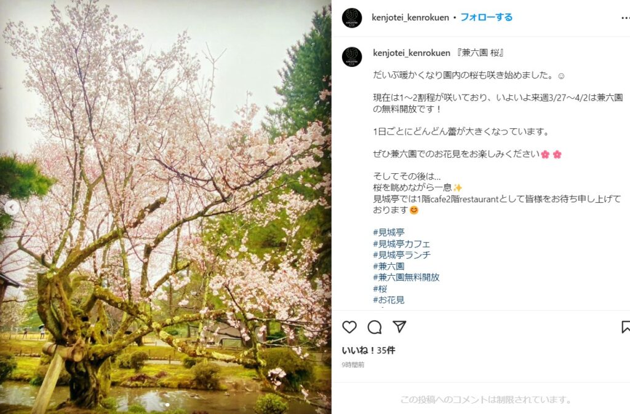Open the #桜 hashtag
This screenshot has height=414, width=630.
(x=380, y=289)
